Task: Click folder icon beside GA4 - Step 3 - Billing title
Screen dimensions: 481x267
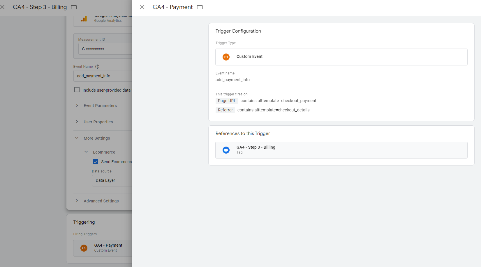Action: 74,7
